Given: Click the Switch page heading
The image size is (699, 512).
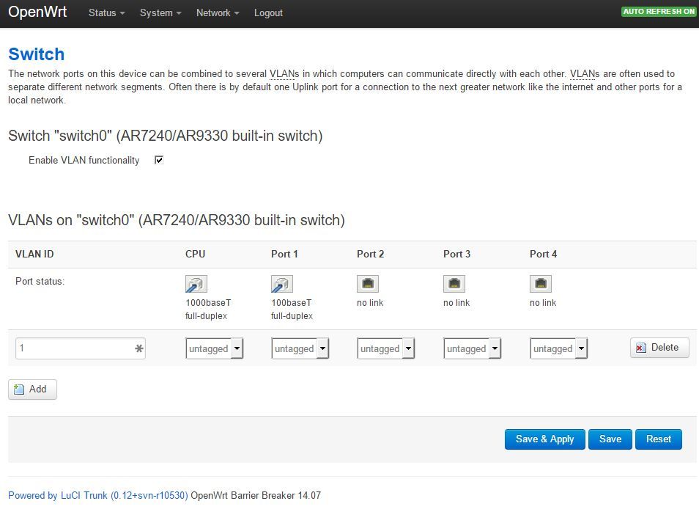Looking at the screenshot, I should pyautogui.click(x=37, y=54).
